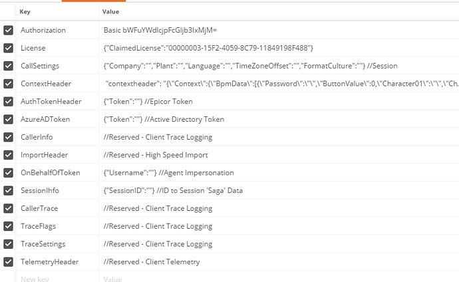The image size is (459, 282).
Task: Edit the TraceSettings value text
Action: pyautogui.click(x=158, y=244)
